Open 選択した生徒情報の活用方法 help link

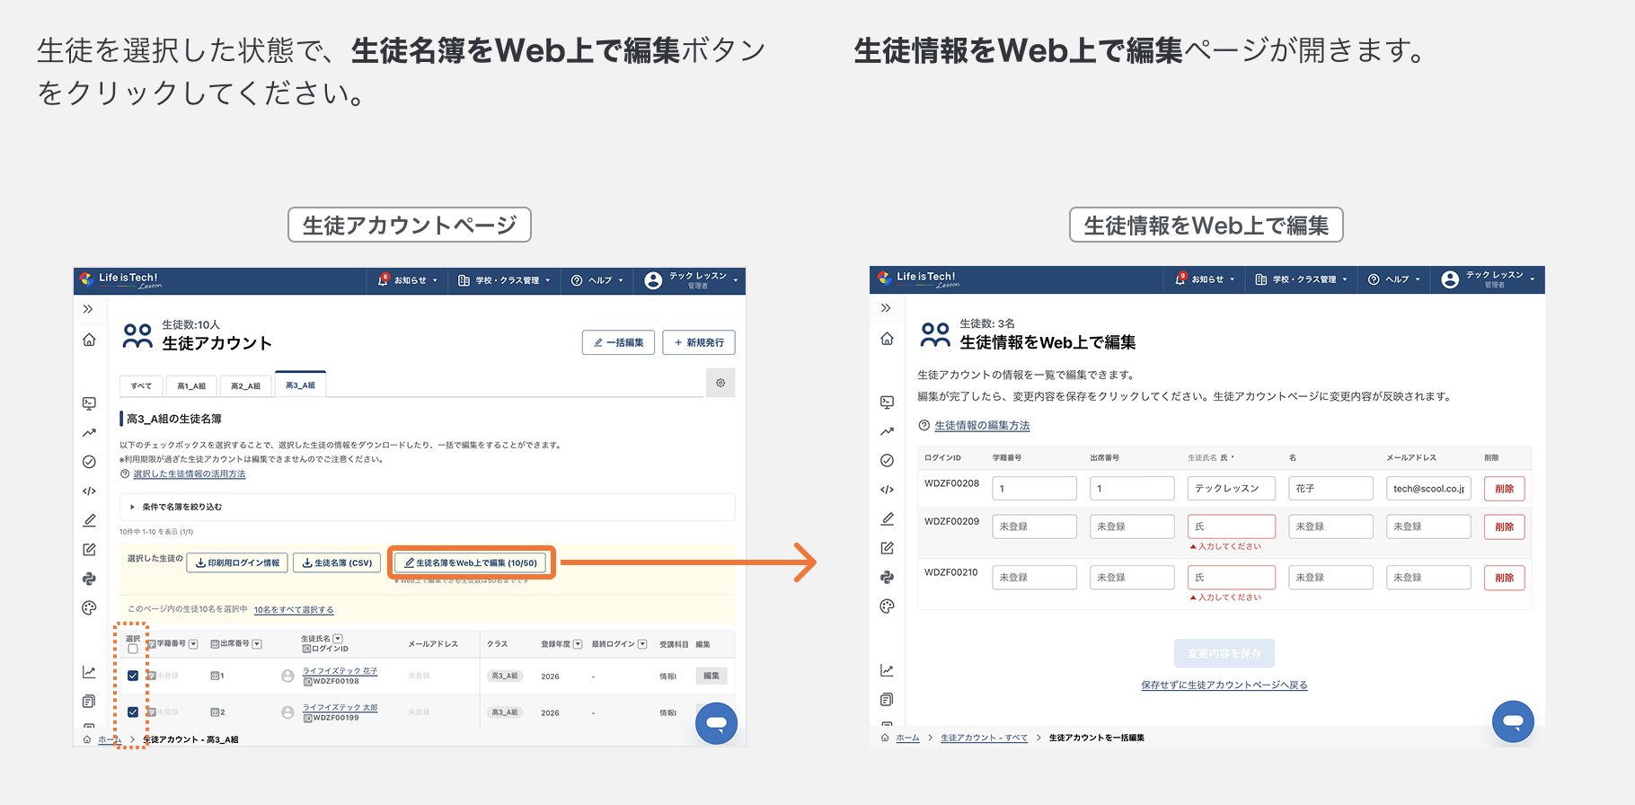coord(190,474)
